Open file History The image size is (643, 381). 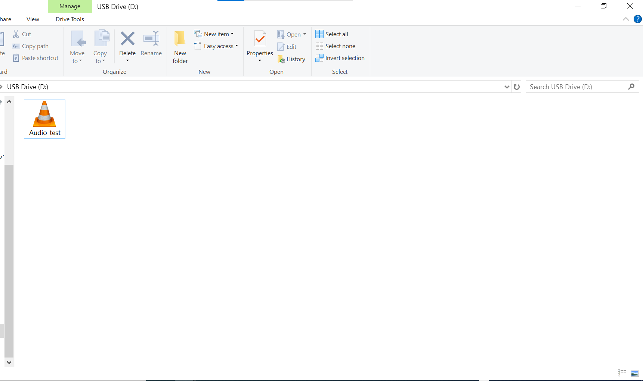pos(291,59)
